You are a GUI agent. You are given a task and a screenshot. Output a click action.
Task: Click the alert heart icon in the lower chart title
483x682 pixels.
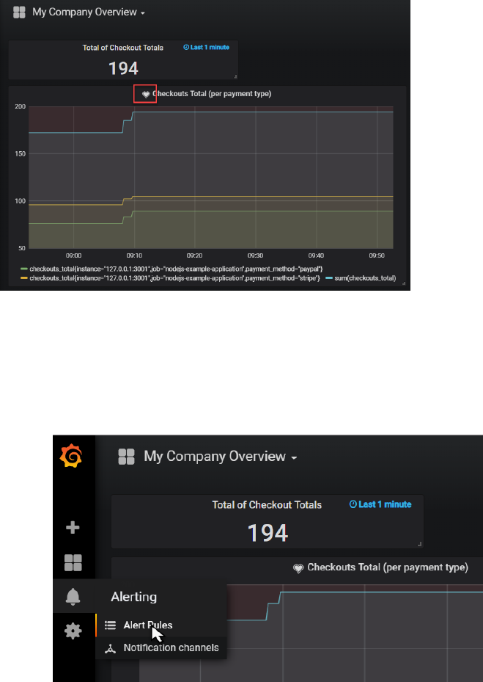298,568
